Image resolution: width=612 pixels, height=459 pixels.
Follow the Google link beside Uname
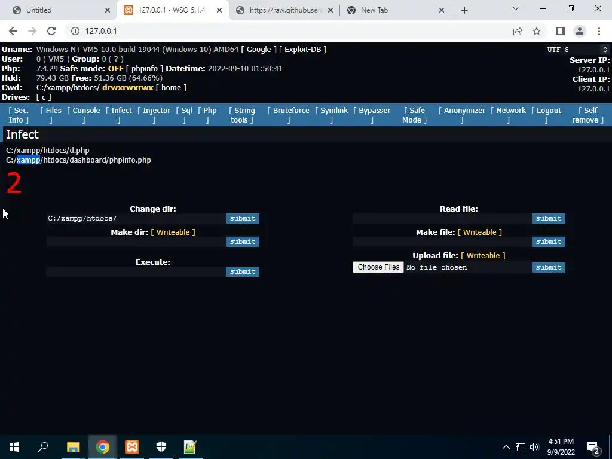259,50
